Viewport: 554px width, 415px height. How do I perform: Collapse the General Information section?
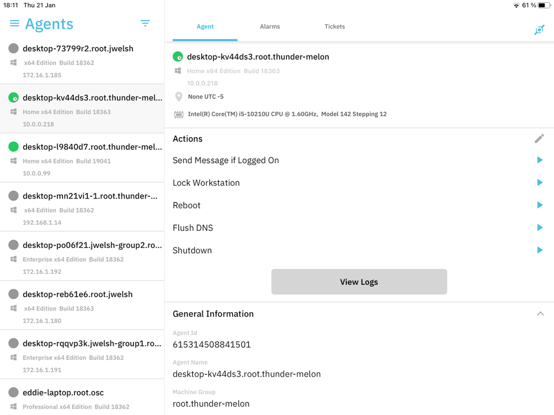540,314
